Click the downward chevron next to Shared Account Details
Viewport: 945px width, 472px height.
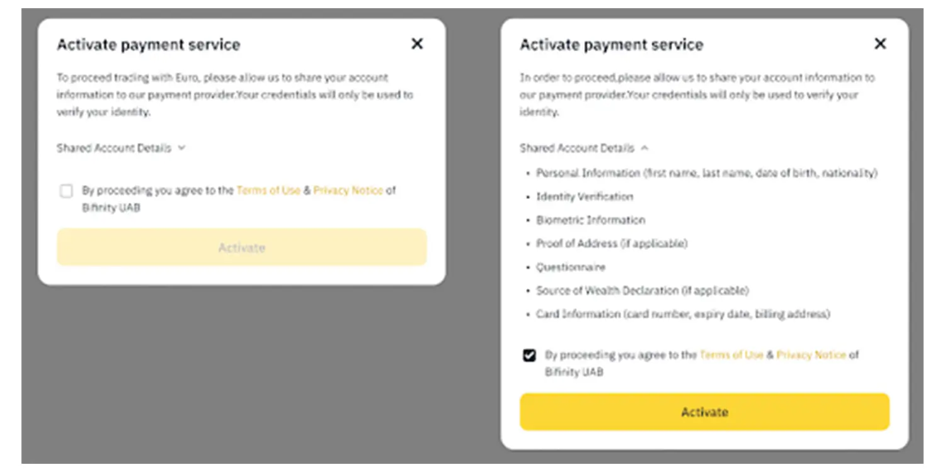181,148
